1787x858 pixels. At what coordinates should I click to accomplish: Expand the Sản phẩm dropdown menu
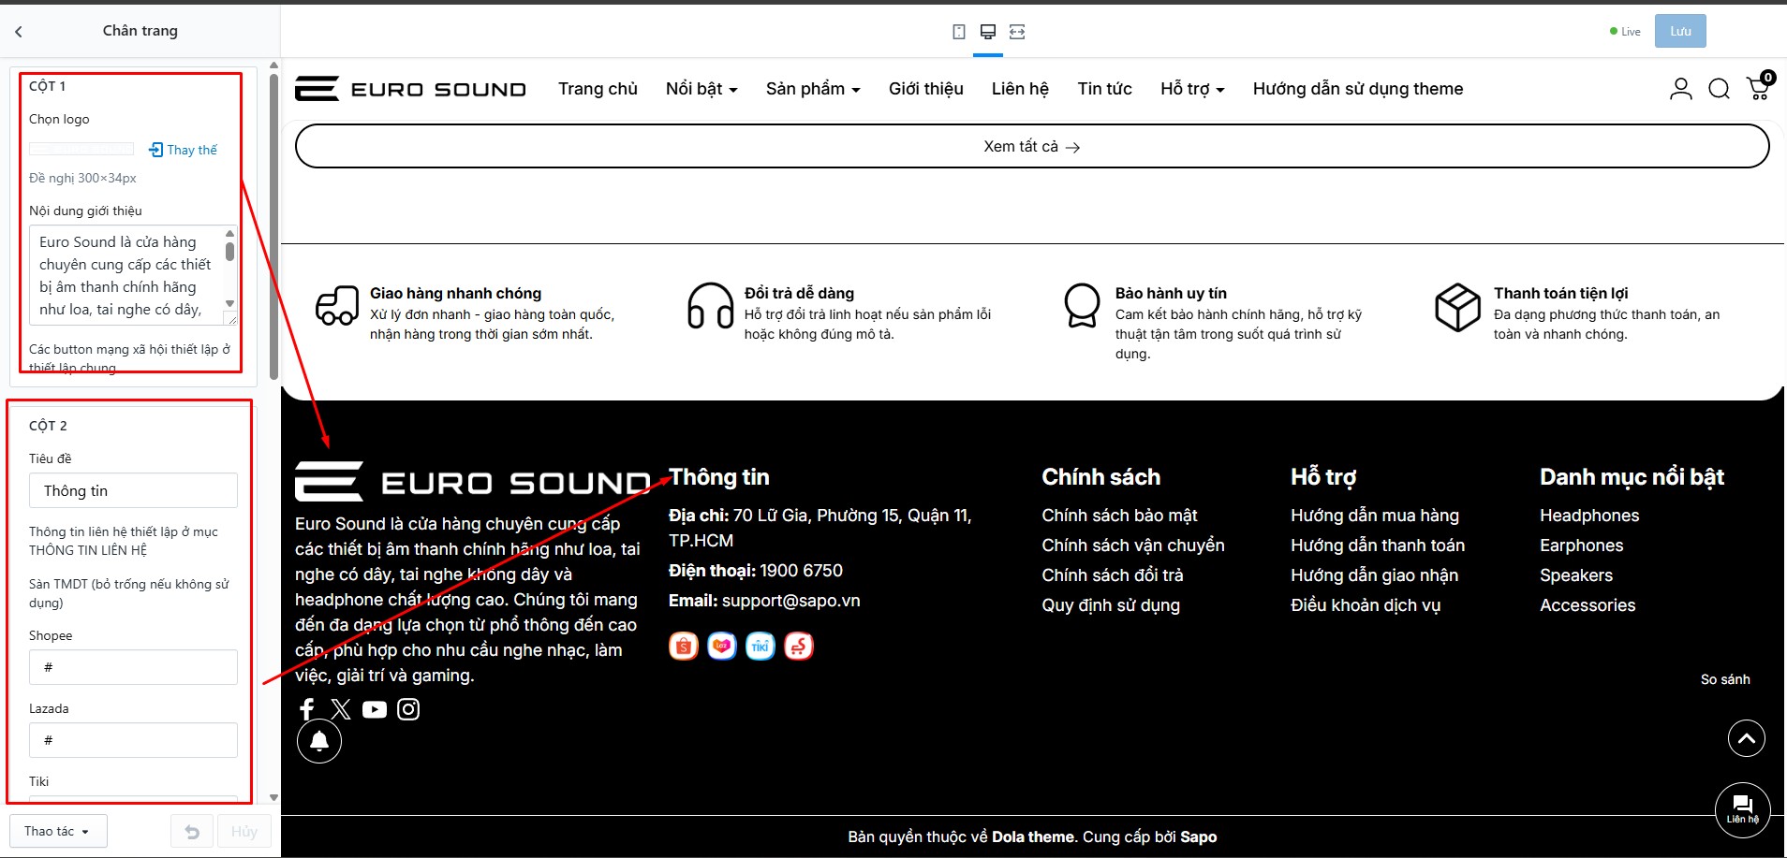[x=813, y=89]
